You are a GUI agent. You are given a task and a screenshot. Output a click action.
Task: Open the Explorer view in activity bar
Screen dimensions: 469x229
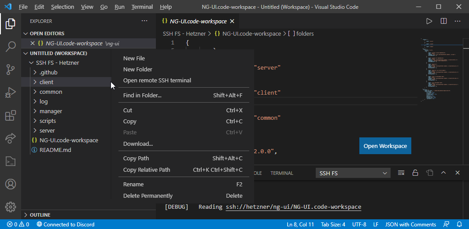(11, 24)
